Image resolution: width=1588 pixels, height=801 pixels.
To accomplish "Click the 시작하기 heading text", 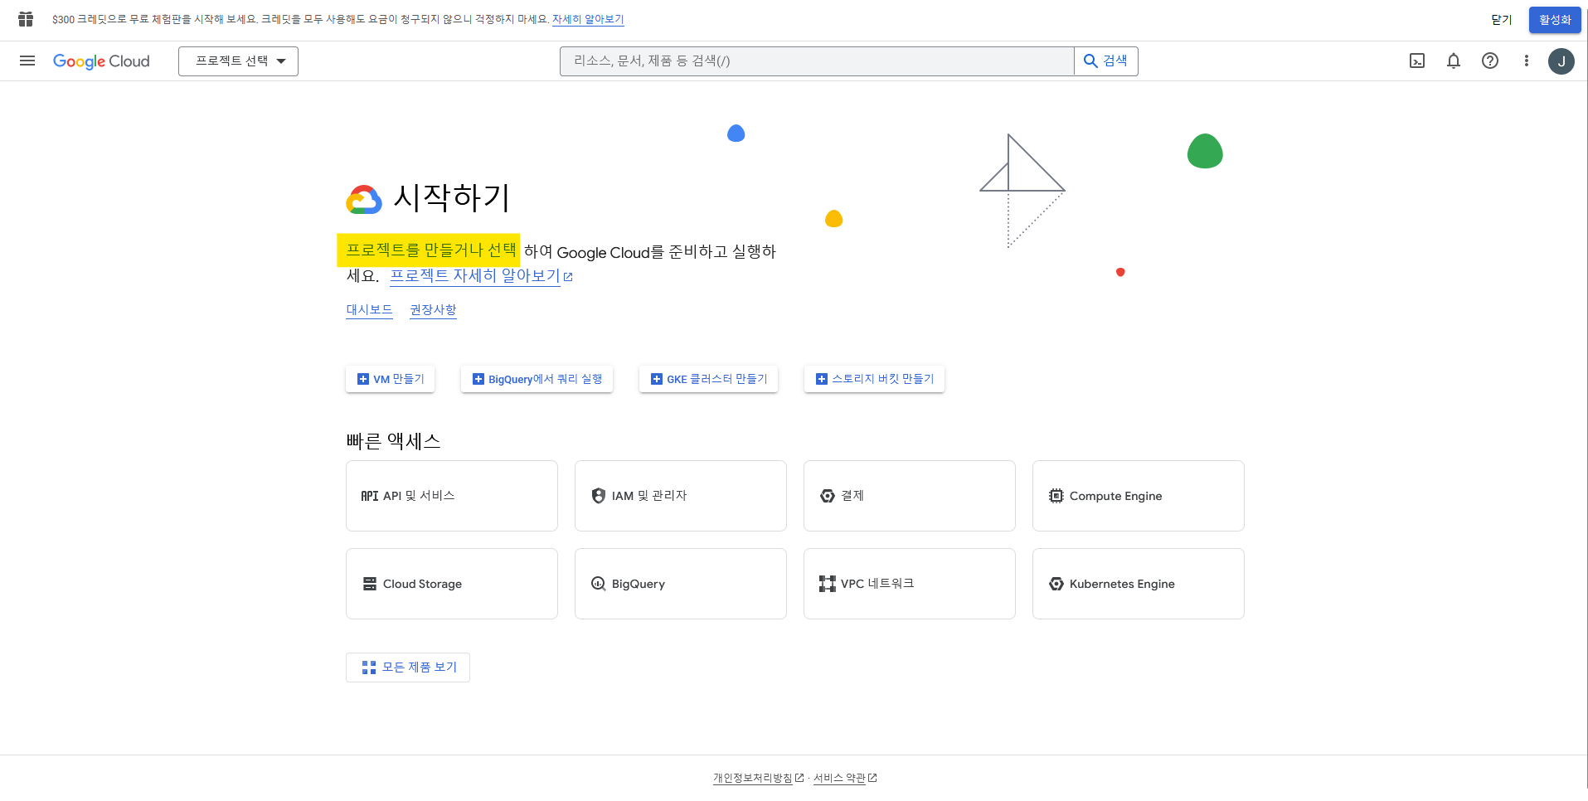I will 452,197.
